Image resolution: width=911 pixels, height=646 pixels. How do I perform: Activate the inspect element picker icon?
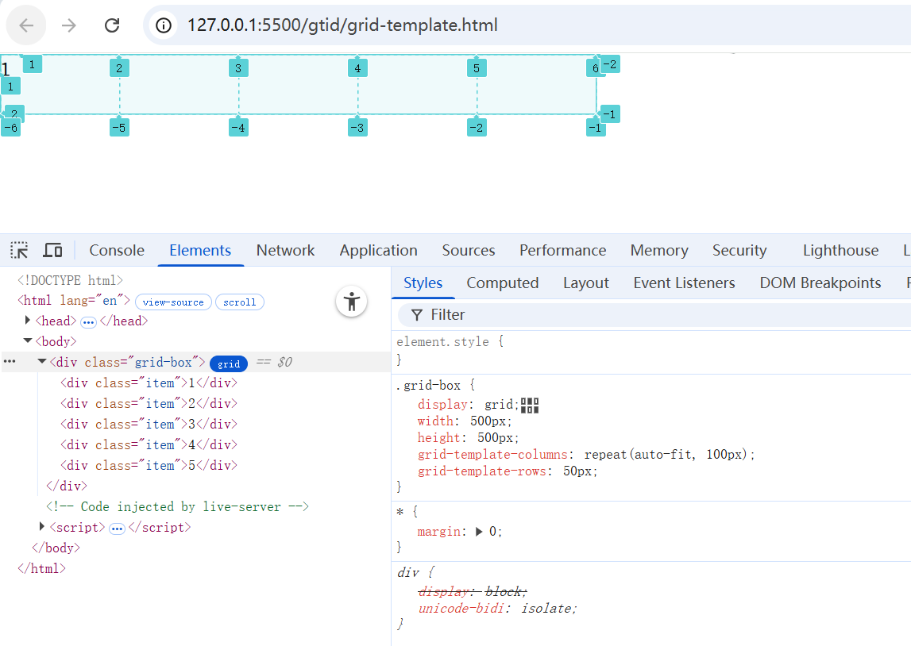click(19, 250)
